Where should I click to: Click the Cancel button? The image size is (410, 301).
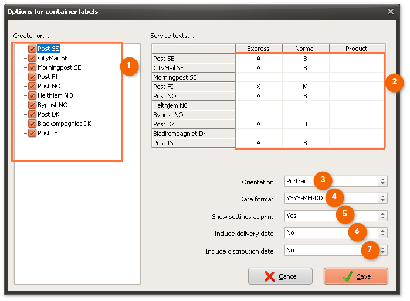280,276
